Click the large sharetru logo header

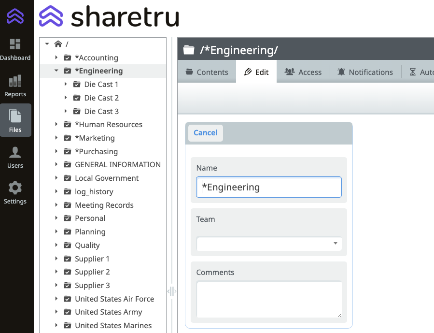click(109, 16)
